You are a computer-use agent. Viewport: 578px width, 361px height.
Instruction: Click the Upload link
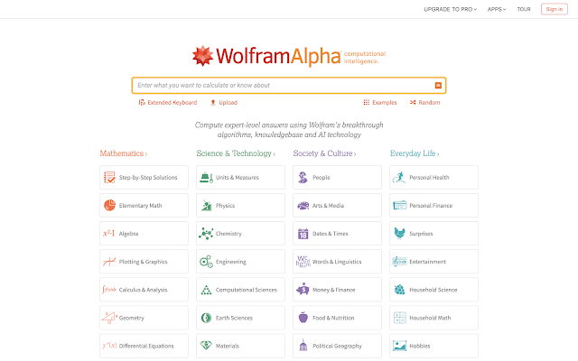(x=224, y=102)
